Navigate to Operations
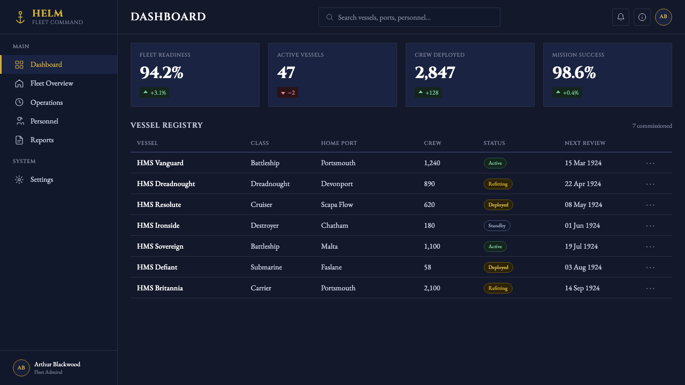685x385 pixels. tap(59, 102)
